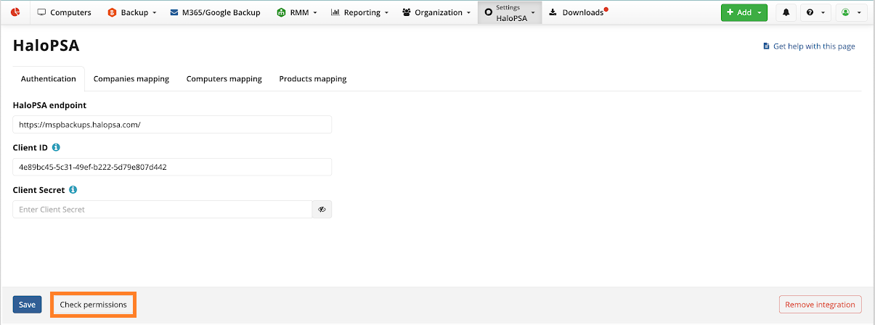Click the green Add button

[744, 12]
